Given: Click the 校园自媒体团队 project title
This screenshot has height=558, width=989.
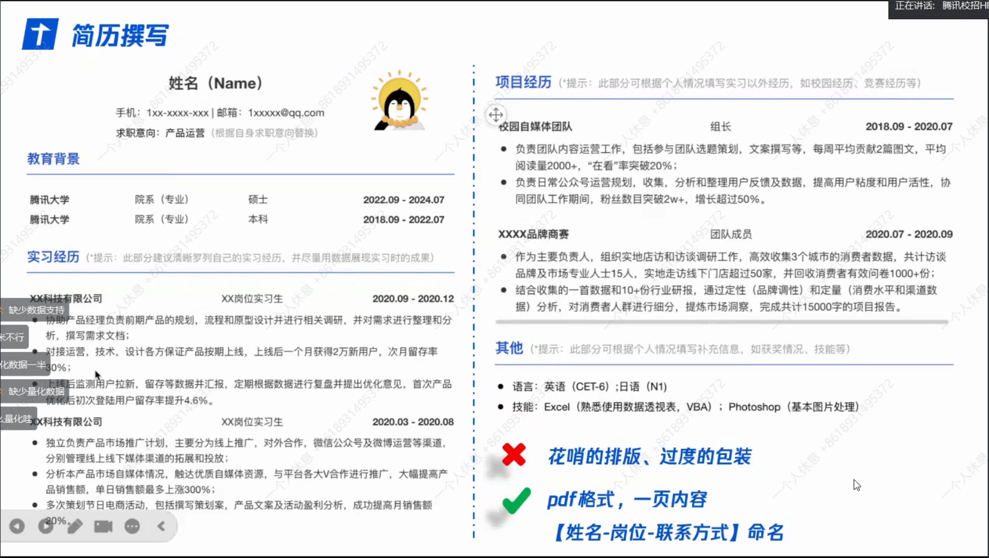Looking at the screenshot, I should [535, 127].
